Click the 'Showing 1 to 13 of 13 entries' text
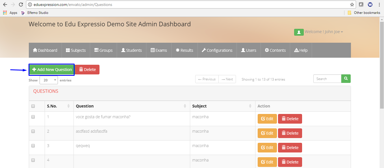 tap(263, 79)
